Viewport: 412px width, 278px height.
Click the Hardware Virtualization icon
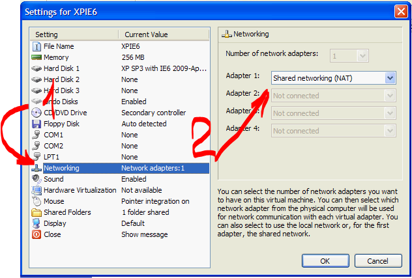pos(37,190)
